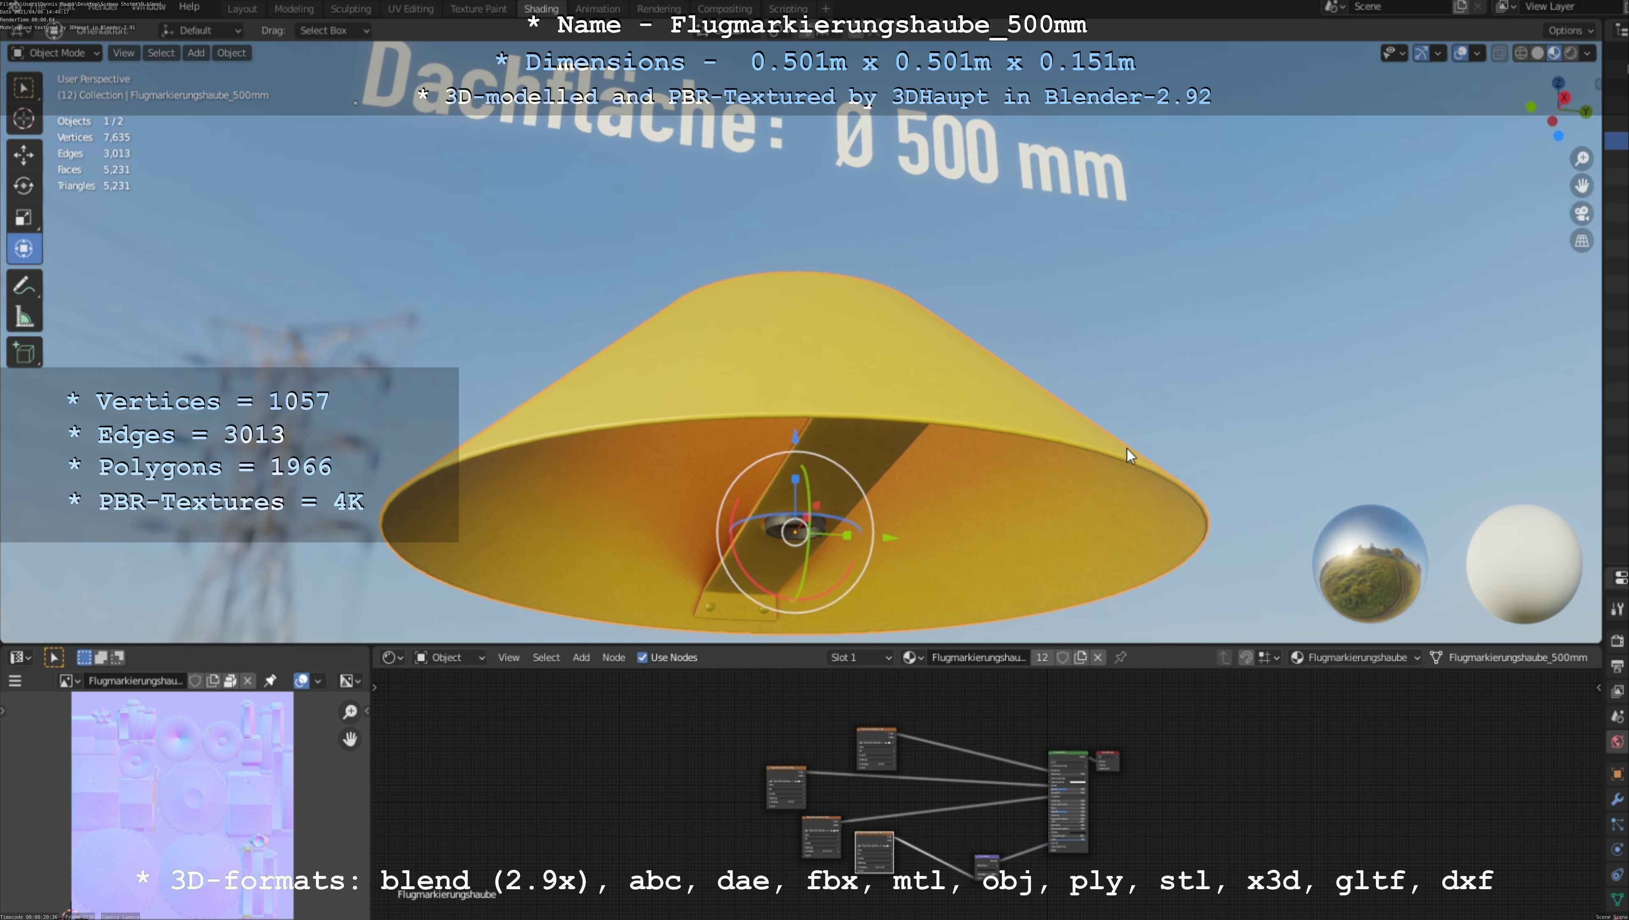Screen dimensions: 1629x920
Task: Expand the viewport shading options arrow
Action: click(x=1587, y=53)
